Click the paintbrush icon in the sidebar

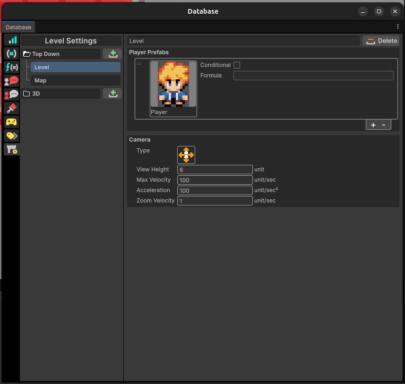pos(11,108)
